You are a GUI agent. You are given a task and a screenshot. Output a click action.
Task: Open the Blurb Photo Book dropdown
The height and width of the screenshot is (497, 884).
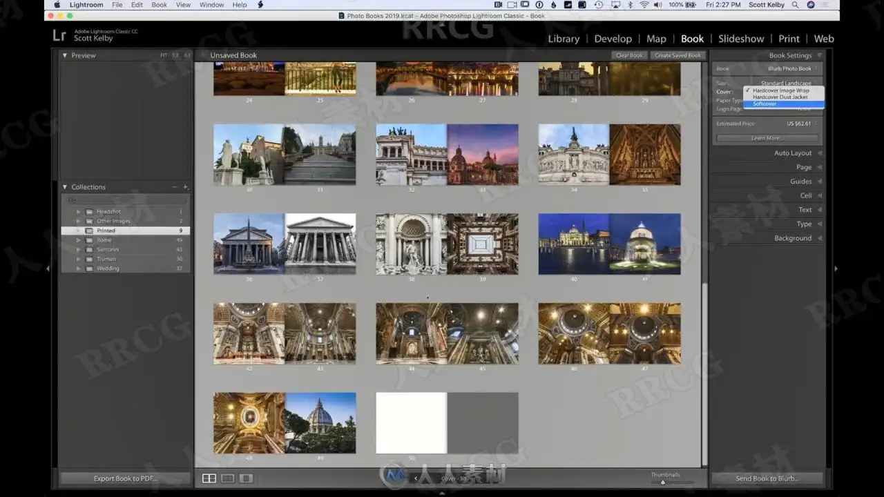pyautogui.click(x=793, y=69)
